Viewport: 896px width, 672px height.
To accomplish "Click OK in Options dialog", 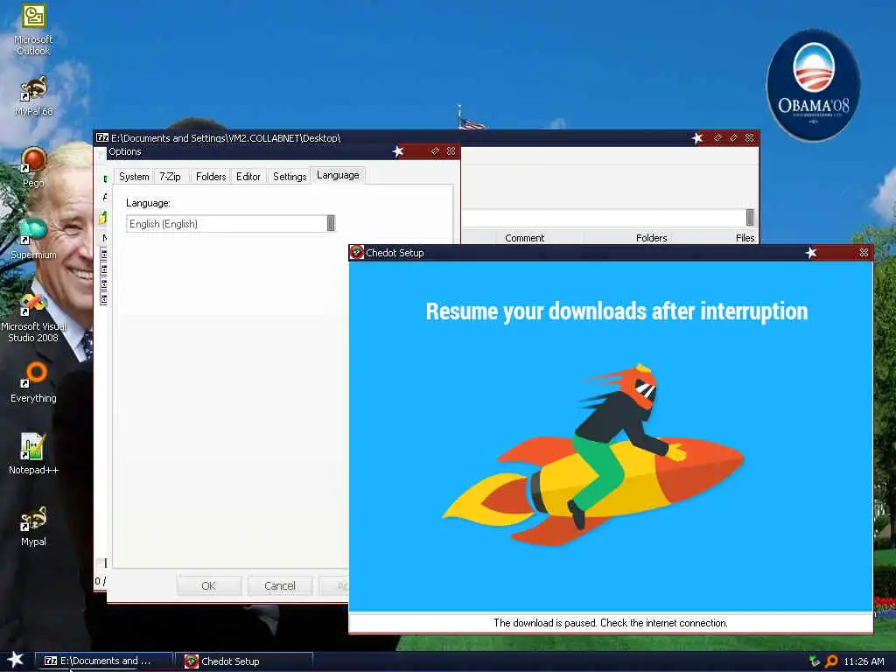I will pyautogui.click(x=208, y=585).
